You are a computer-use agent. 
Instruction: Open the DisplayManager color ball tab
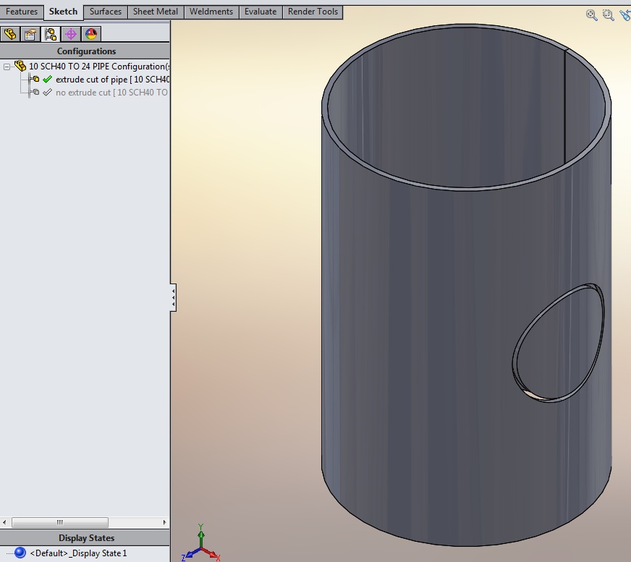point(91,34)
